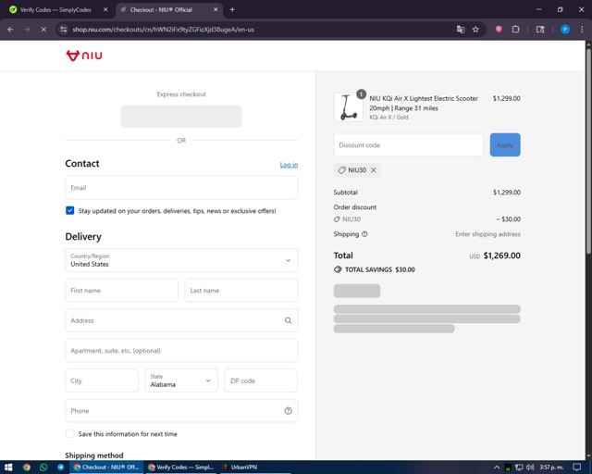592x474 pixels.
Task: Click the Discount code input field
Action: point(408,144)
